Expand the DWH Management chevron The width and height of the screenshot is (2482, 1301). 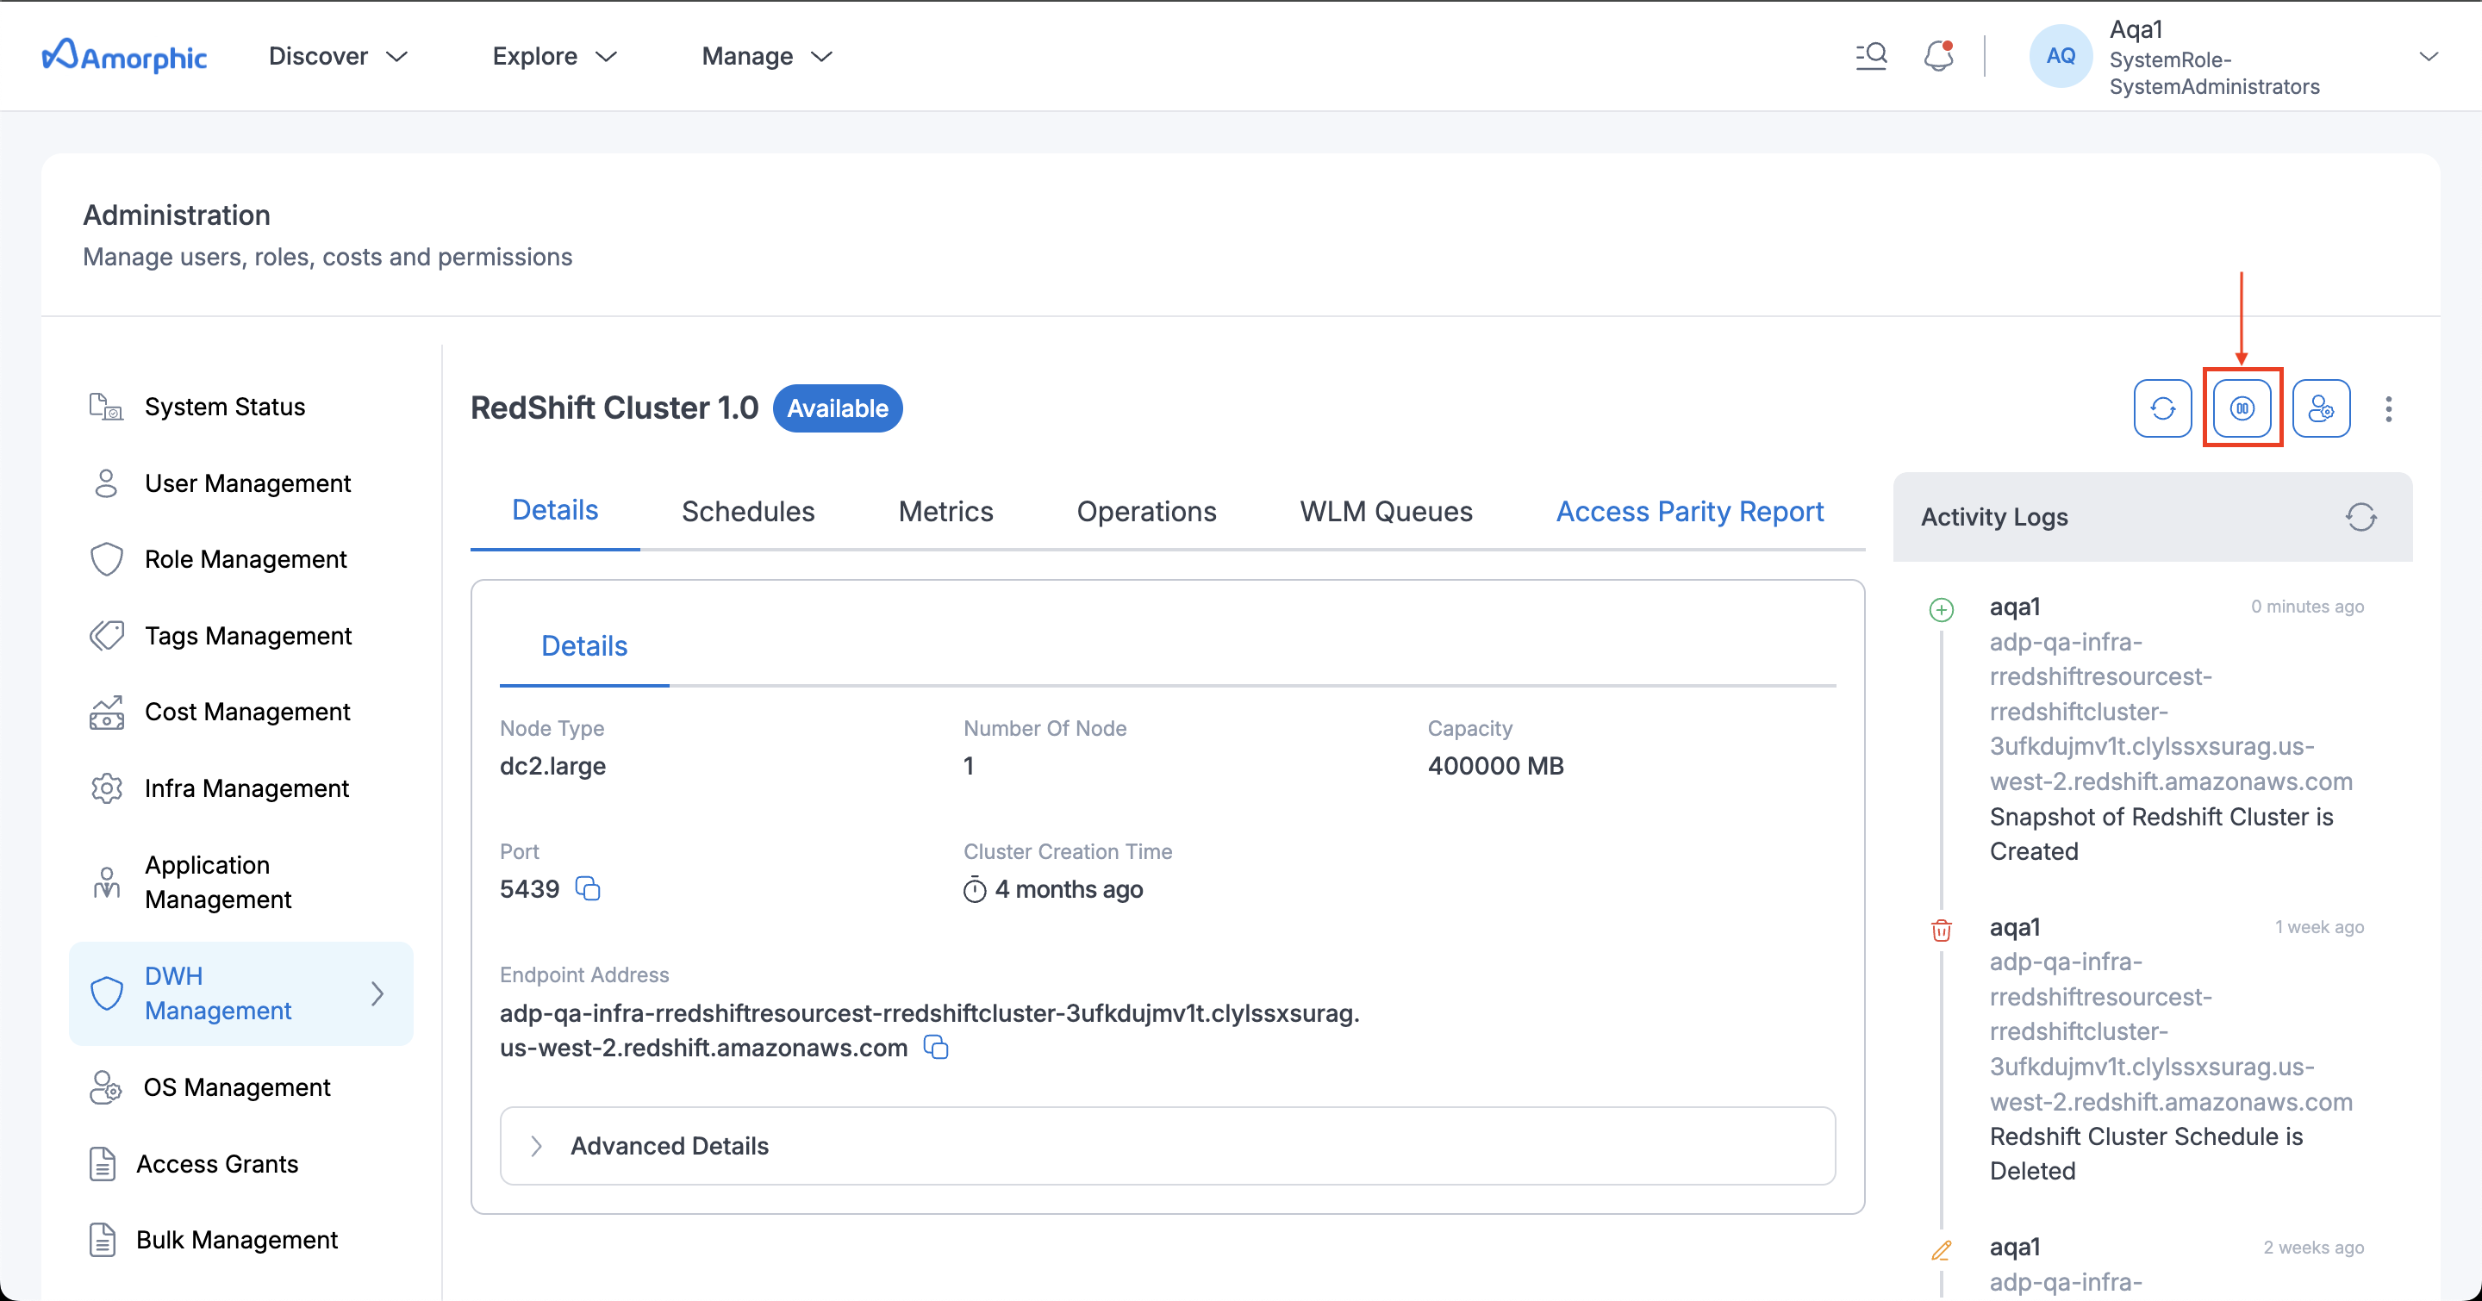point(377,993)
